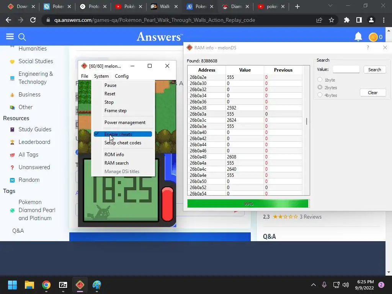This screenshot has height=294, width=392.
Task: Select Setup cheat codes menu entry
Action: (123, 143)
